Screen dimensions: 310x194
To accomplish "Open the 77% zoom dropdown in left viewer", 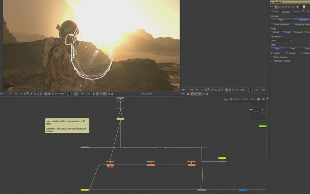I will pyautogui.click(x=11, y=94).
